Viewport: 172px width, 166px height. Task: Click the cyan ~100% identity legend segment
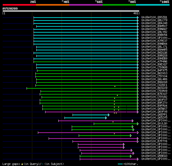click(x=153, y=5)
